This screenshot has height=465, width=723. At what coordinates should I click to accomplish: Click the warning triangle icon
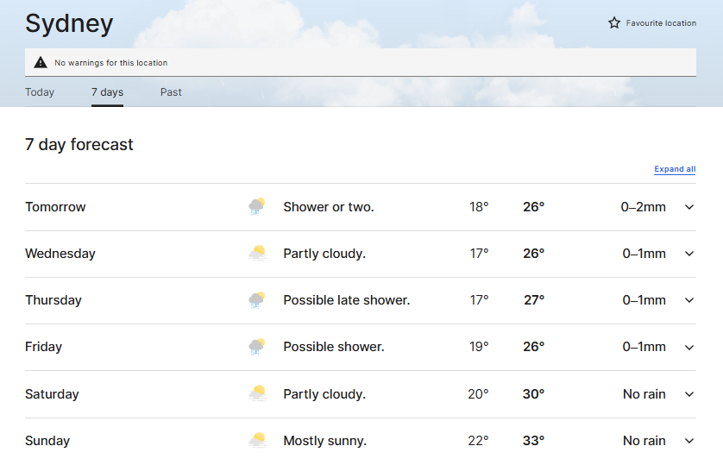pyautogui.click(x=41, y=62)
